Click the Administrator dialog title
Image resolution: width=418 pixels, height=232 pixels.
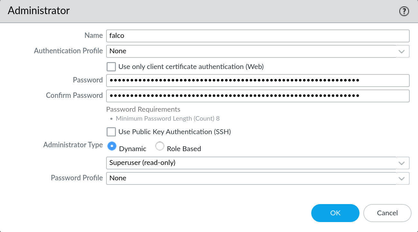coord(39,11)
